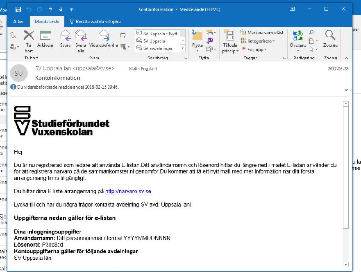Open the Följ upp flag menu
Screen dimensions: 361x272
click(254, 49)
